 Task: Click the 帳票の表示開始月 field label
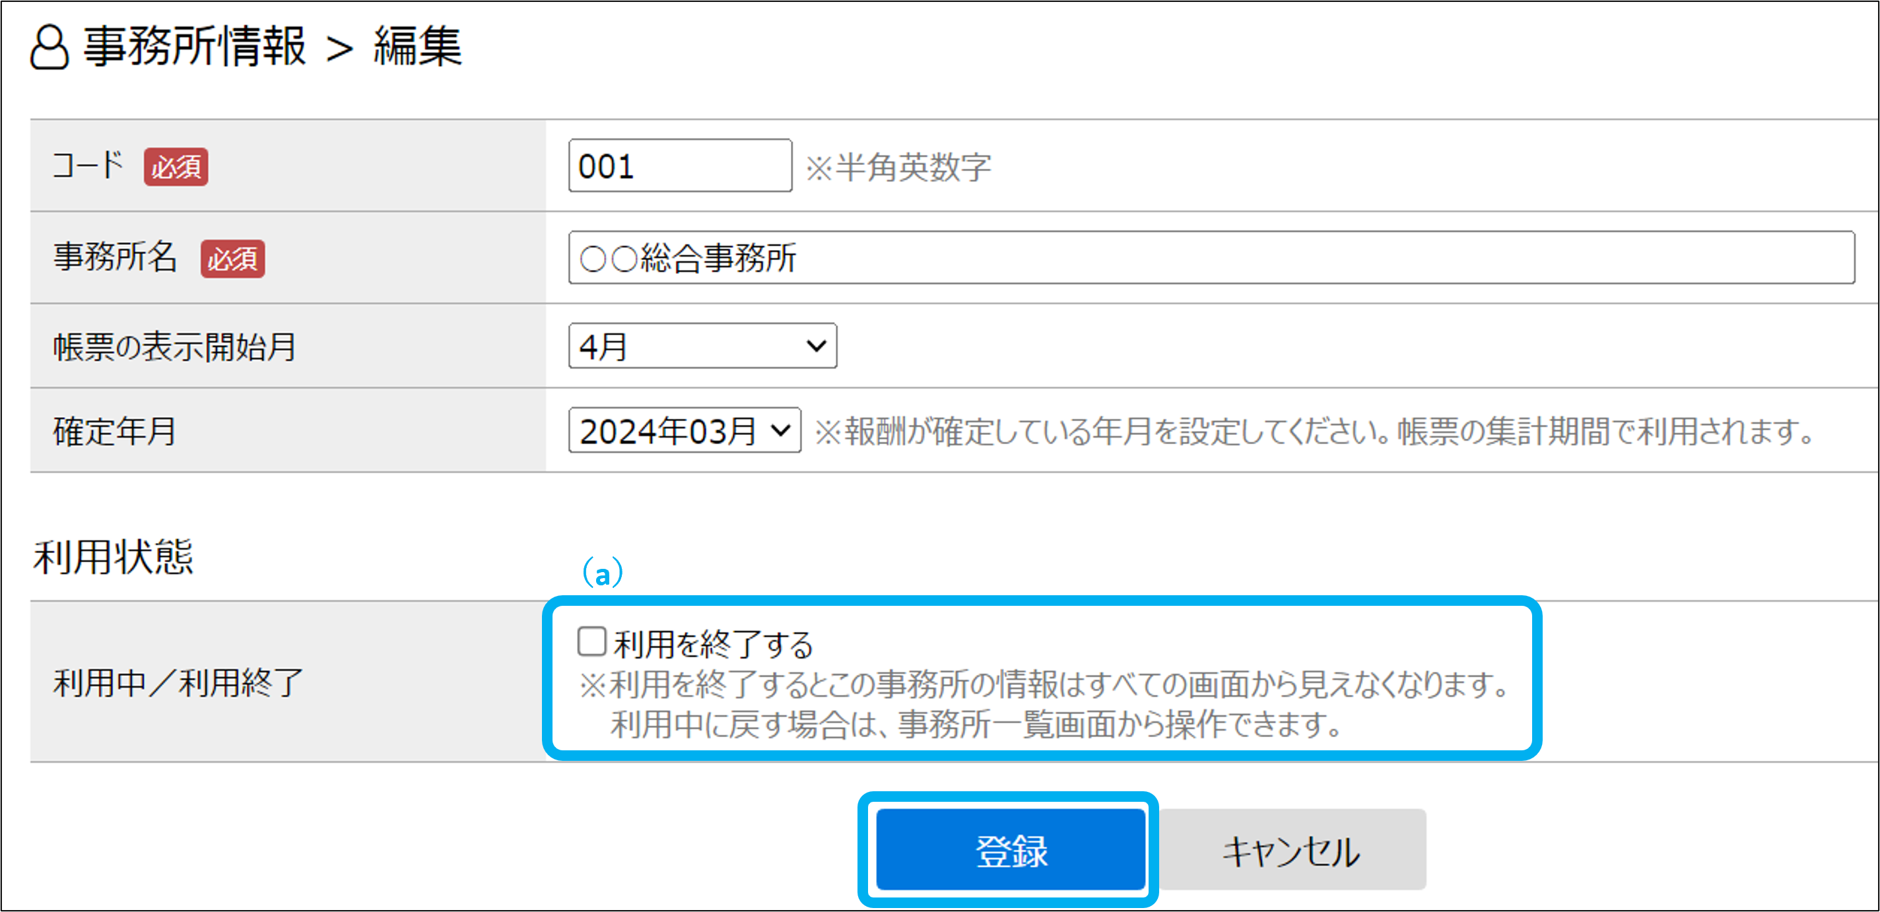[x=174, y=346]
